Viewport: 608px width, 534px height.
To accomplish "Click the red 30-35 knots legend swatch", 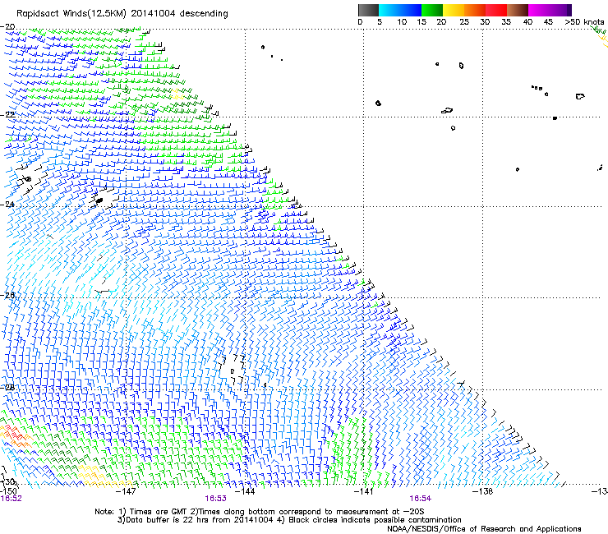I will tap(496, 10).
